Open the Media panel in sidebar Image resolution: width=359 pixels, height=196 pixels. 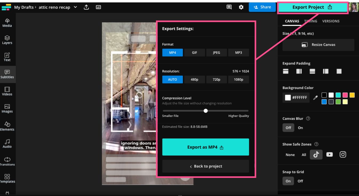pos(7,23)
